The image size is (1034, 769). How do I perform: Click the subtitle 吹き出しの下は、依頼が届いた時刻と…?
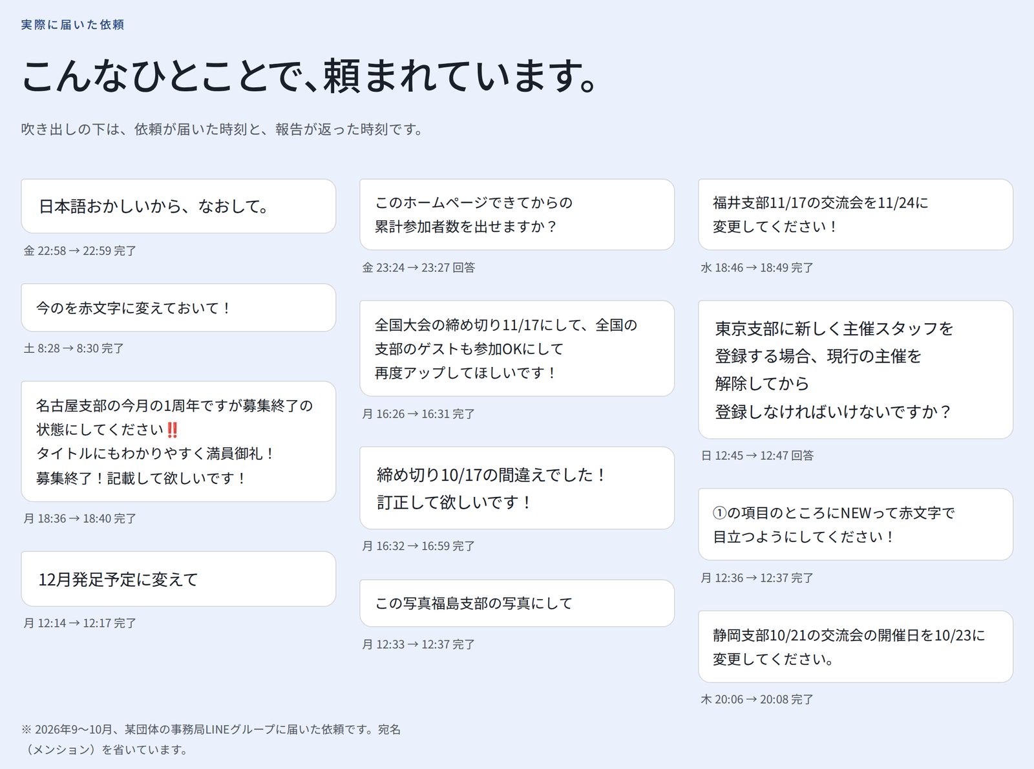(x=222, y=129)
